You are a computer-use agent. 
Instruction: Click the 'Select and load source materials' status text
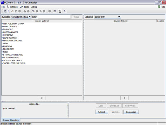[x=16, y=124]
